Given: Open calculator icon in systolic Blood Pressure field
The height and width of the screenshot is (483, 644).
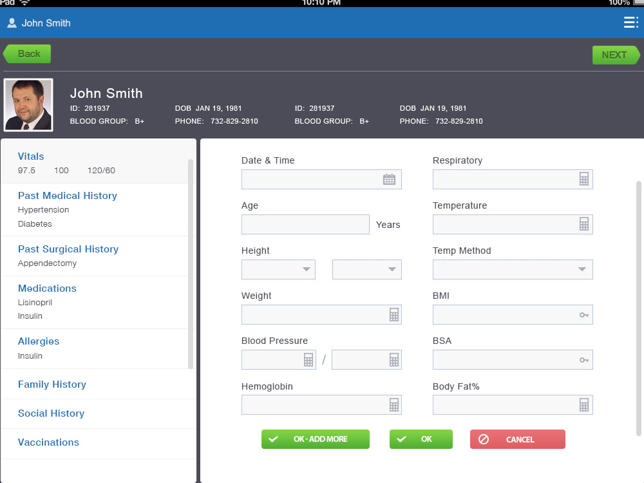Looking at the screenshot, I should click(x=308, y=360).
